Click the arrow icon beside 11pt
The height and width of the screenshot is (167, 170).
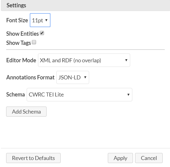46,20
